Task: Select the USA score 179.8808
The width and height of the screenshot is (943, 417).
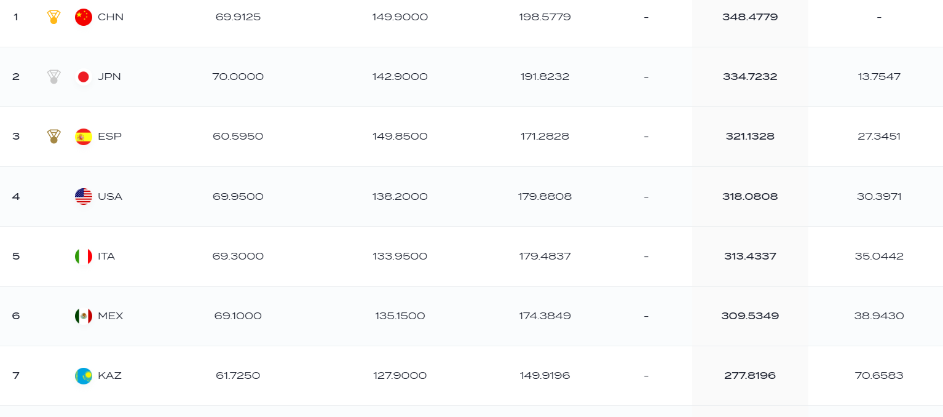Action: [x=545, y=197]
